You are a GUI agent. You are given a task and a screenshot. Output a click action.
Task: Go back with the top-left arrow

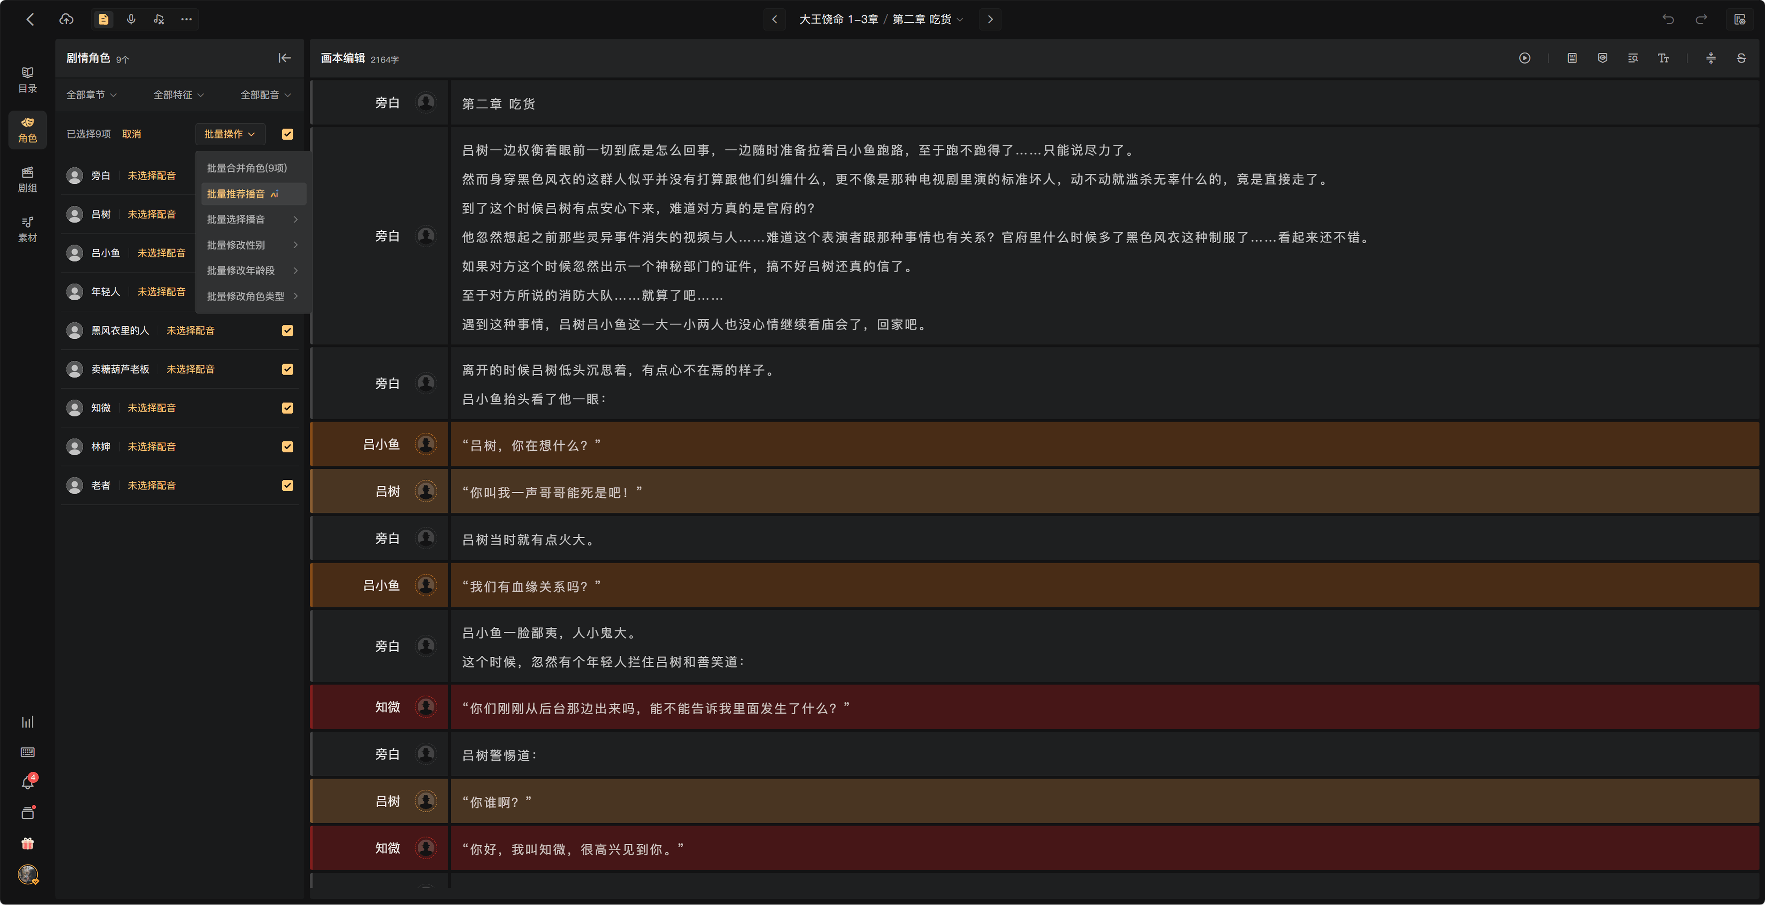pyautogui.click(x=30, y=19)
